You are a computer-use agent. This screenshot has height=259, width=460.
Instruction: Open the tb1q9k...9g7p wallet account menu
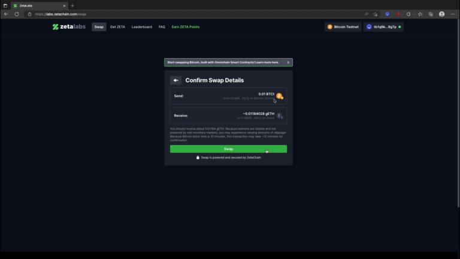click(383, 27)
